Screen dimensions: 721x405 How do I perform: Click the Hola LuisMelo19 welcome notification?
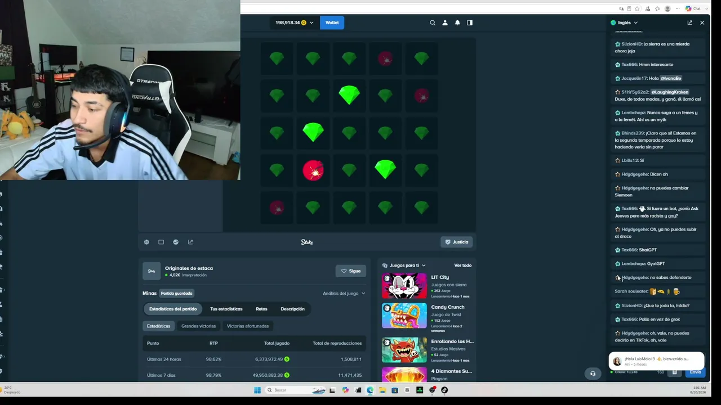(x=656, y=361)
